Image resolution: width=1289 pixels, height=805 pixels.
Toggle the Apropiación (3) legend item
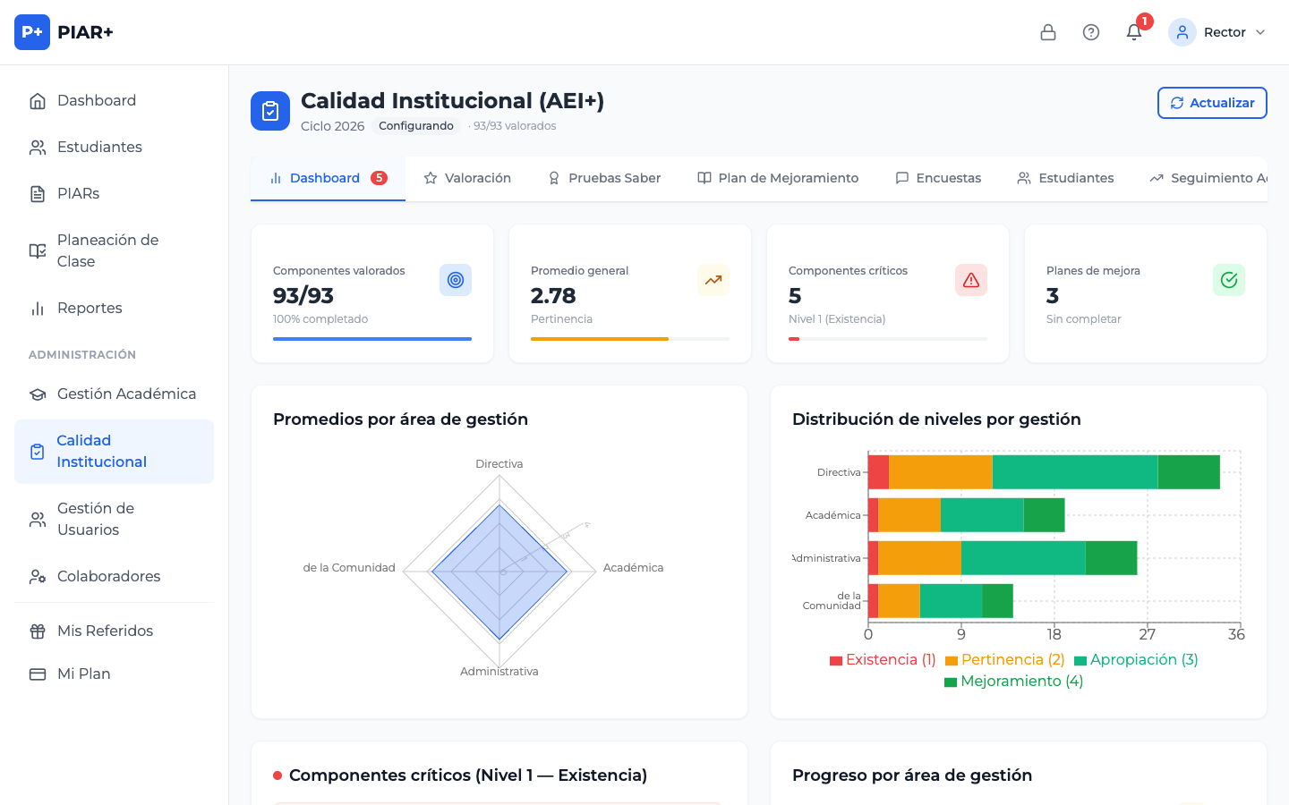(1136, 659)
